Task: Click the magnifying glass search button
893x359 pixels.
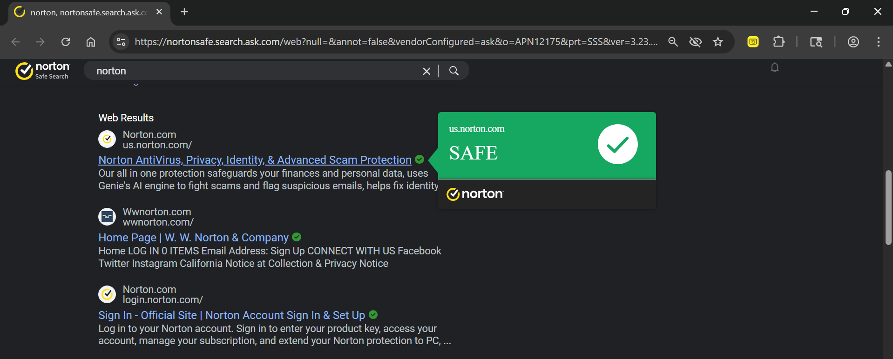Action: tap(454, 71)
